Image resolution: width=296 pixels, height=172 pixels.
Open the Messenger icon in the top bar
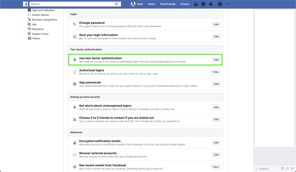(203, 4)
